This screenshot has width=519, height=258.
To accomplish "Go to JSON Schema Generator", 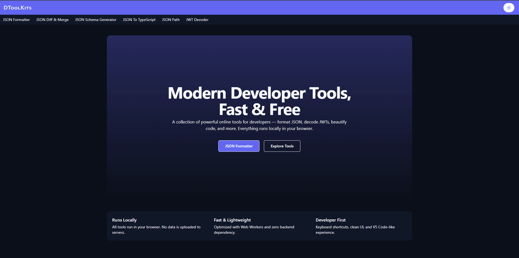I will 96,20.
